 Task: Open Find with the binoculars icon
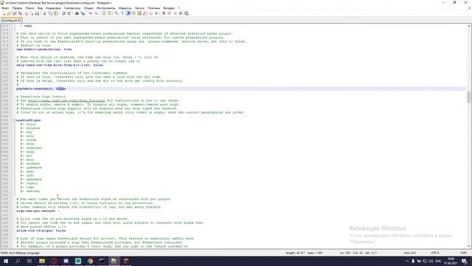[77, 13]
